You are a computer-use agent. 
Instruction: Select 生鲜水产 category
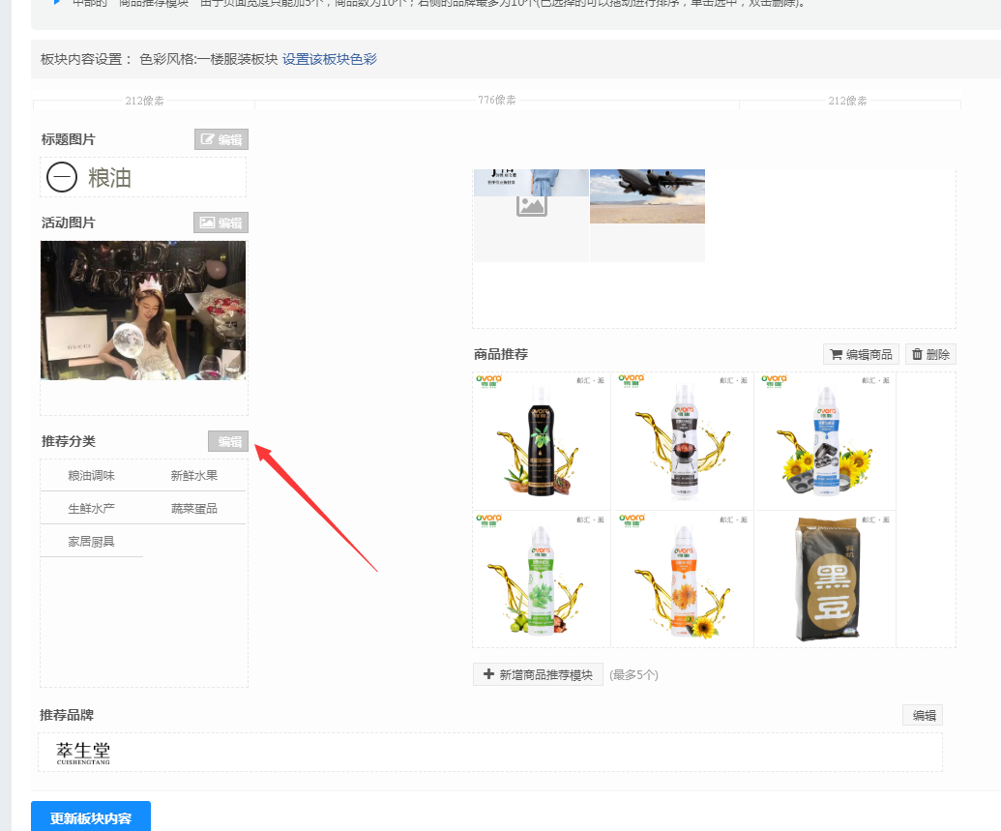click(x=92, y=508)
